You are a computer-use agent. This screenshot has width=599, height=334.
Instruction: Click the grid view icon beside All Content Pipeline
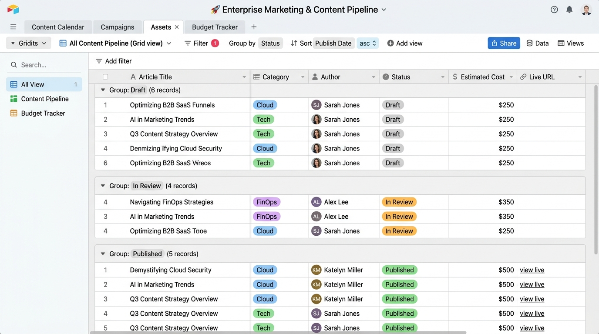coord(63,43)
